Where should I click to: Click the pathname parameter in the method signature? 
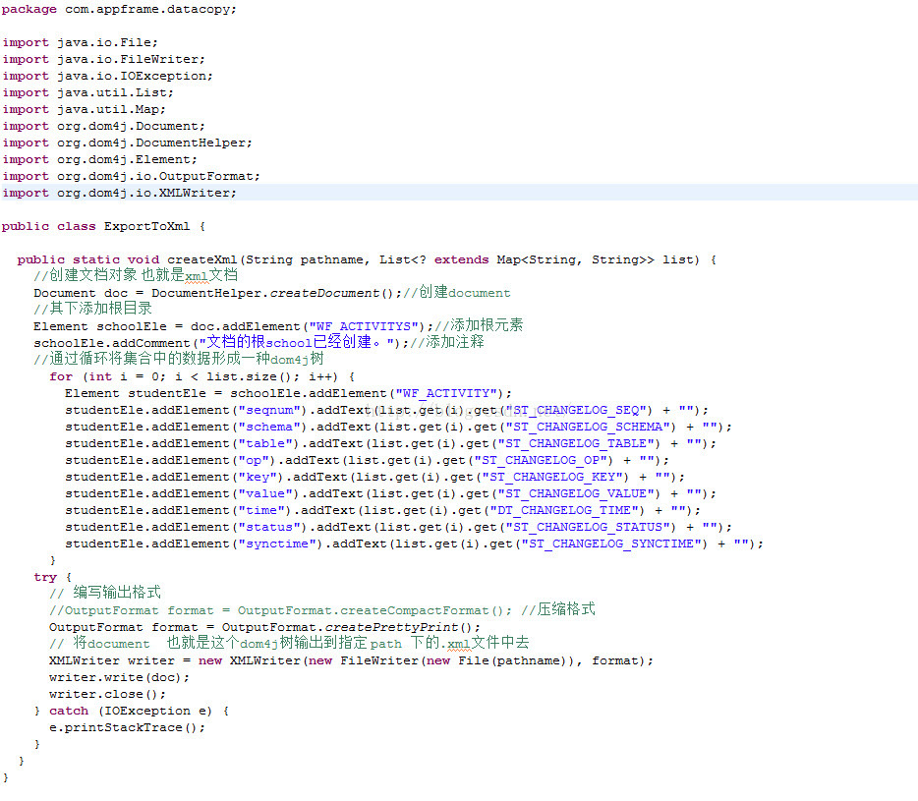point(331,259)
